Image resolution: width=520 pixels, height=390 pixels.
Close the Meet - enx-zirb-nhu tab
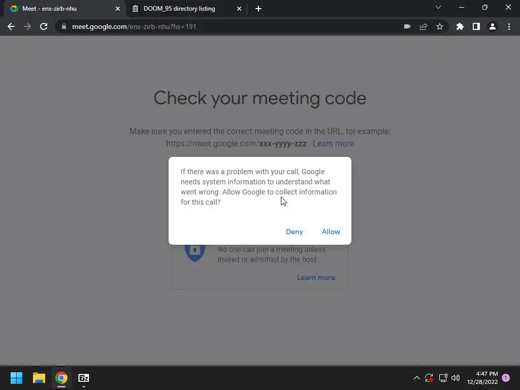[118, 9]
